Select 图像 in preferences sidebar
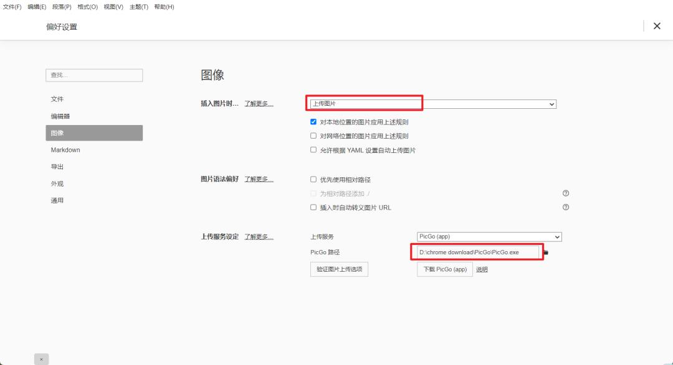The width and height of the screenshot is (673, 365). click(x=94, y=133)
